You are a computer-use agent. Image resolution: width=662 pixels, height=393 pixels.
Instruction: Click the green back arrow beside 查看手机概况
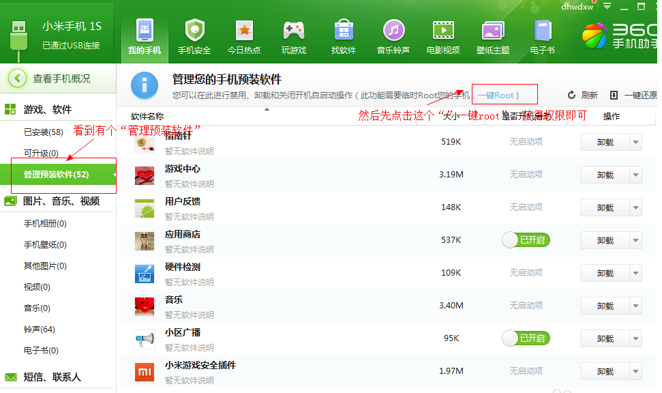pyautogui.click(x=17, y=78)
